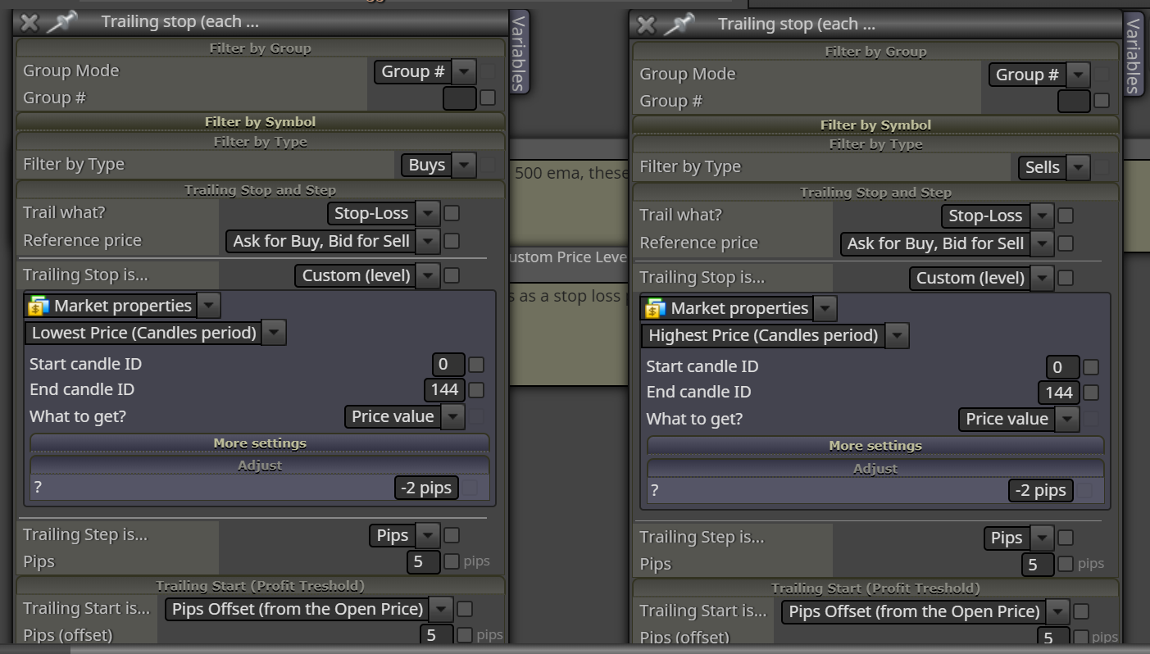The image size is (1150, 654).
Task: Collapse Adjust section in left panel
Action: [x=260, y=466]
